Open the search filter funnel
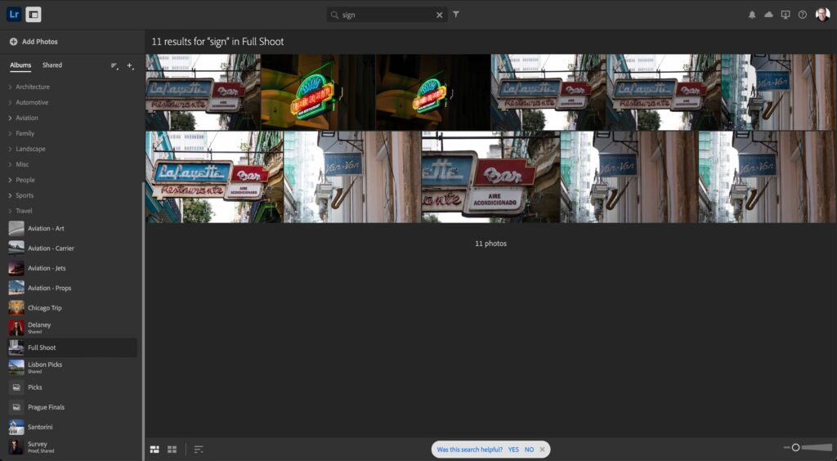This screenshot has height=461, width=837. tap(456, 15)
